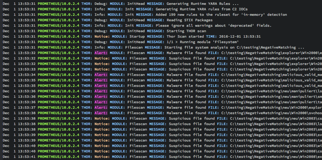Click 'FILE:' label in the 13:53:34 row

pyautogui.click(x=214, y=75)
